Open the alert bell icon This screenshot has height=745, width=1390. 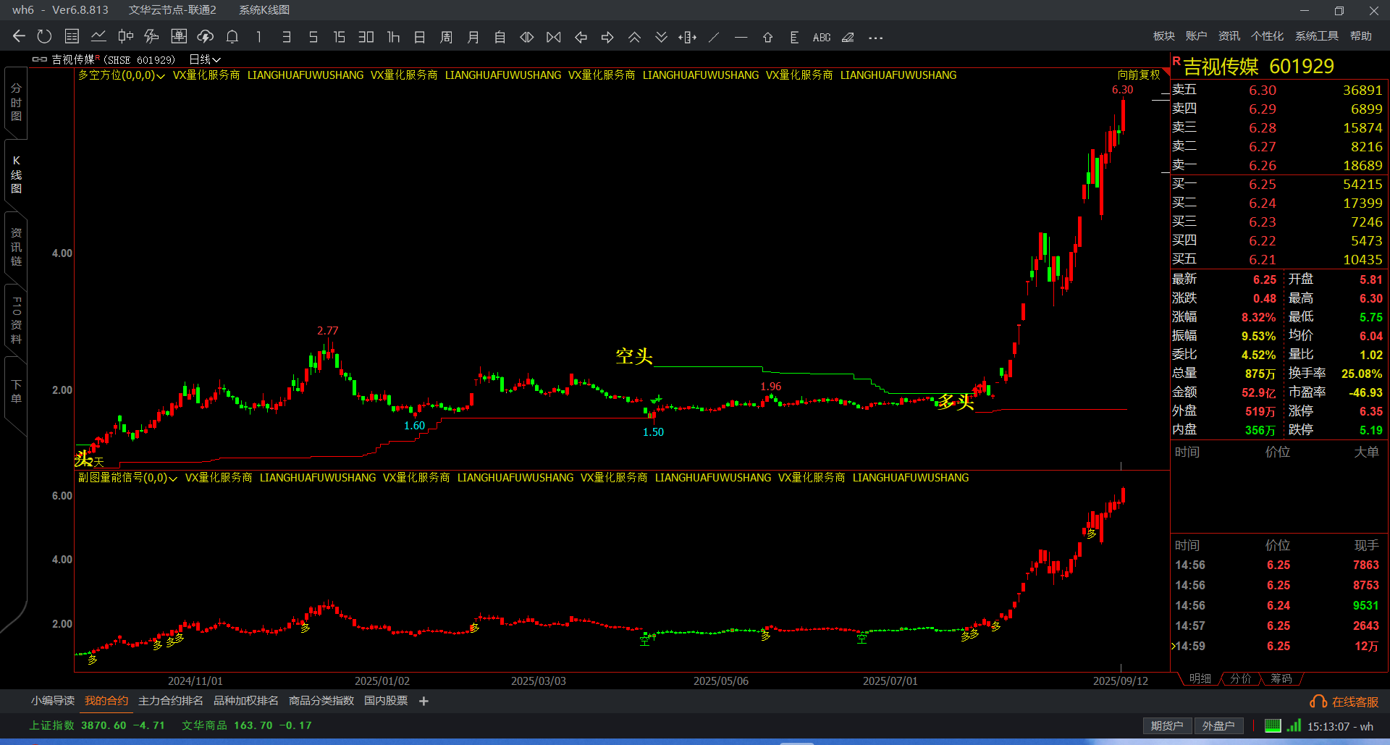pyautogui.click(x=232, y=36)
